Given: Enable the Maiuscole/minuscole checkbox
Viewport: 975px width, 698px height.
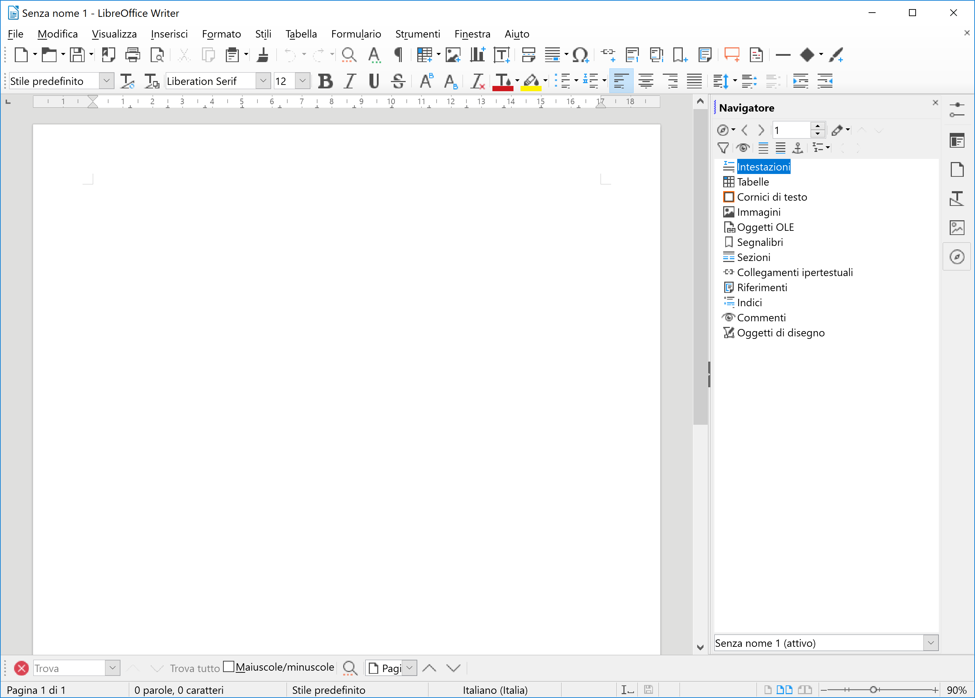Looking at the screenshot, I should tap(229, 667).
